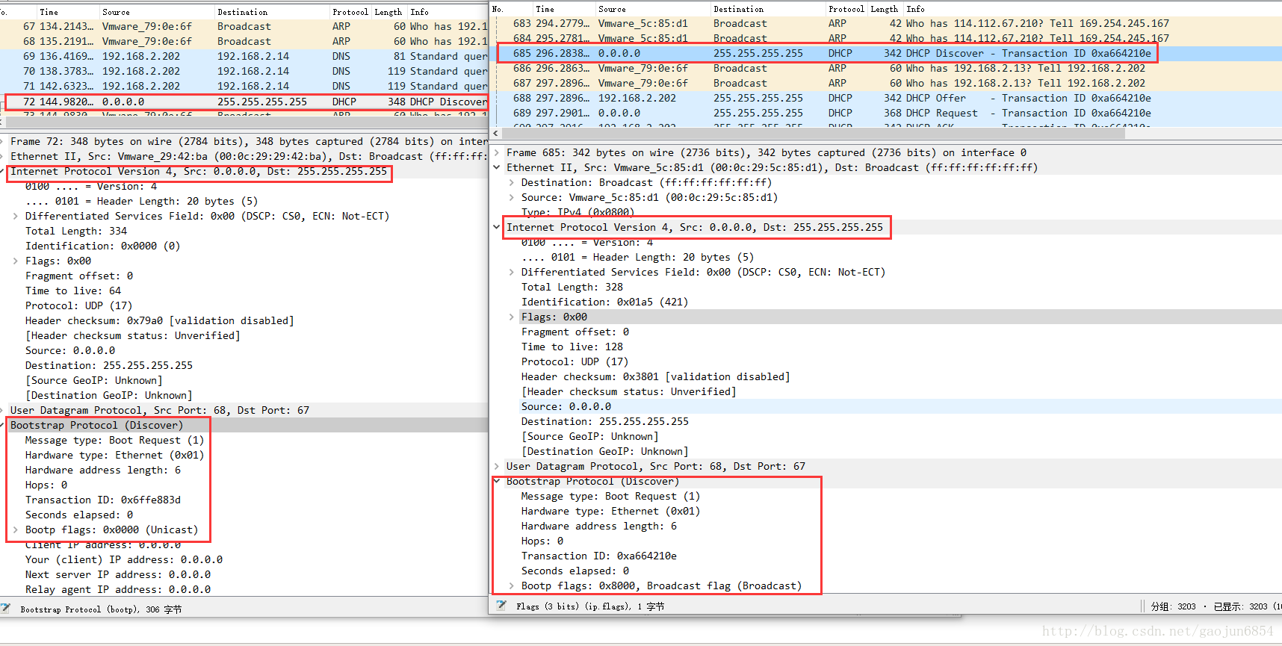Select Time to live: 128 field
The width and height of the screenshot is (1282, 646).
pos(572,347)
